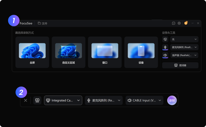Open the 麦克风阵列 (Re... dropdown in recording bar
Screen dimensions: 206x127
click(104, 100)
